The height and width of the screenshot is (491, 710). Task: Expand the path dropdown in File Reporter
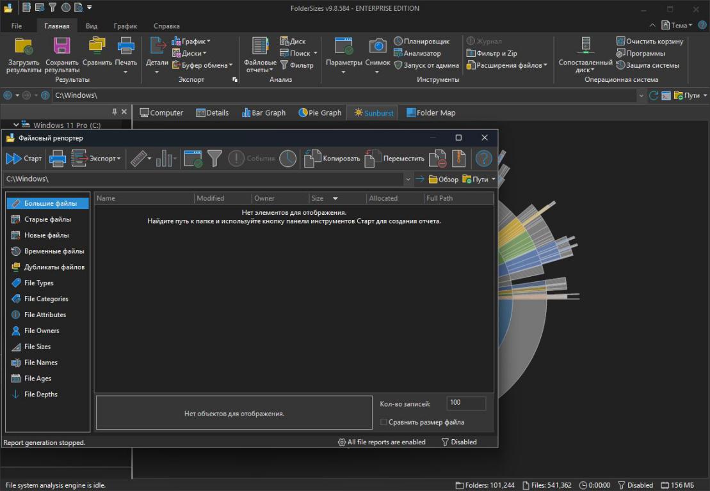coord(408,179)
